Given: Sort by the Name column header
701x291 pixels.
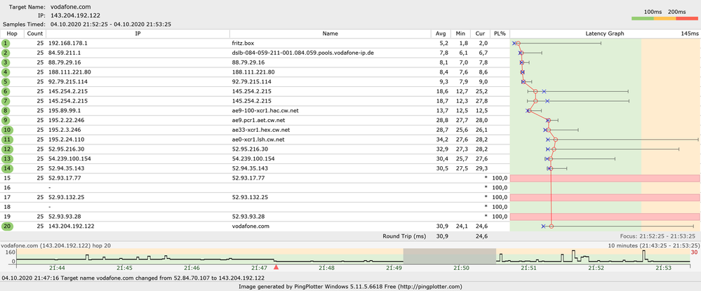Looking at the screenshot, I should tap(331, 34).
